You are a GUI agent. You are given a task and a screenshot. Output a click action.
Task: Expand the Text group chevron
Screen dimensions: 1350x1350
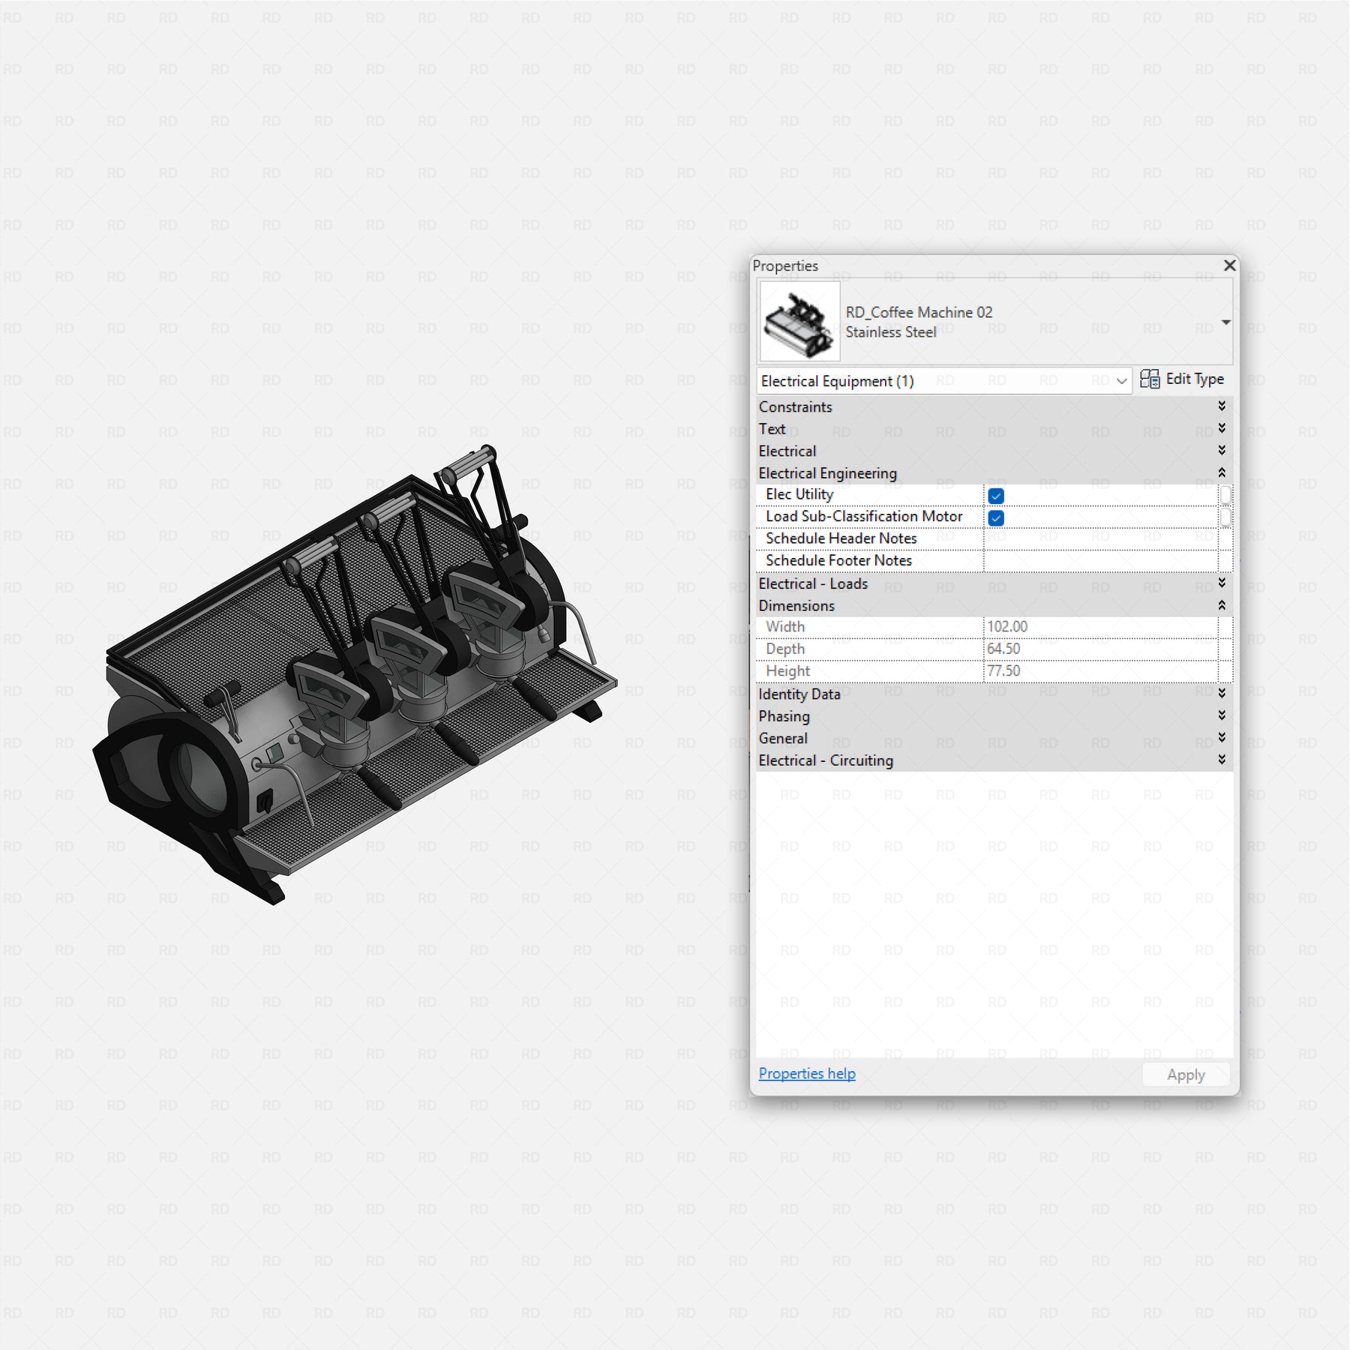click(x=1222, y=428)
